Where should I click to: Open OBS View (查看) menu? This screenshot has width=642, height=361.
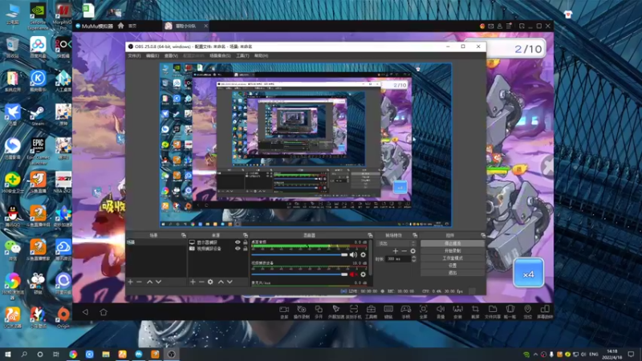171,55
